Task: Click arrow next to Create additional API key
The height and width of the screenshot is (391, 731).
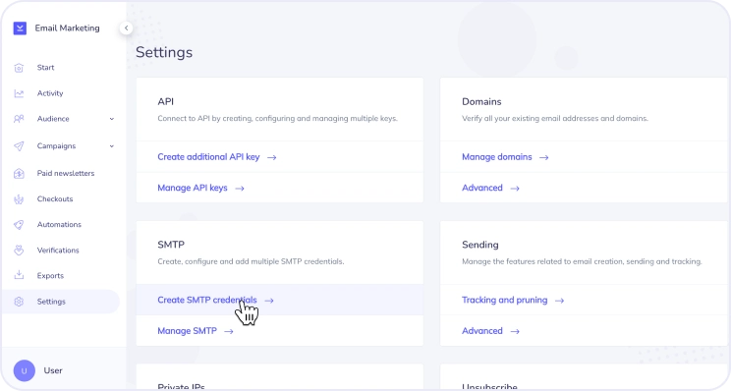Action: pos(272,157)
